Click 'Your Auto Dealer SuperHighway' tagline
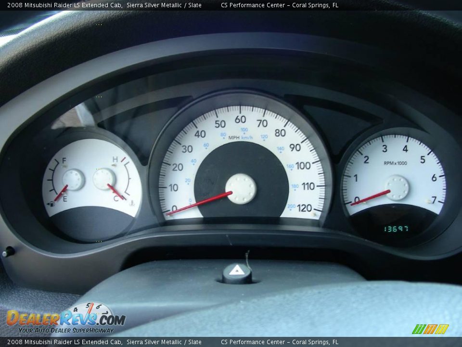The width and height of the screenshot is (462, 347). point(66,331)
